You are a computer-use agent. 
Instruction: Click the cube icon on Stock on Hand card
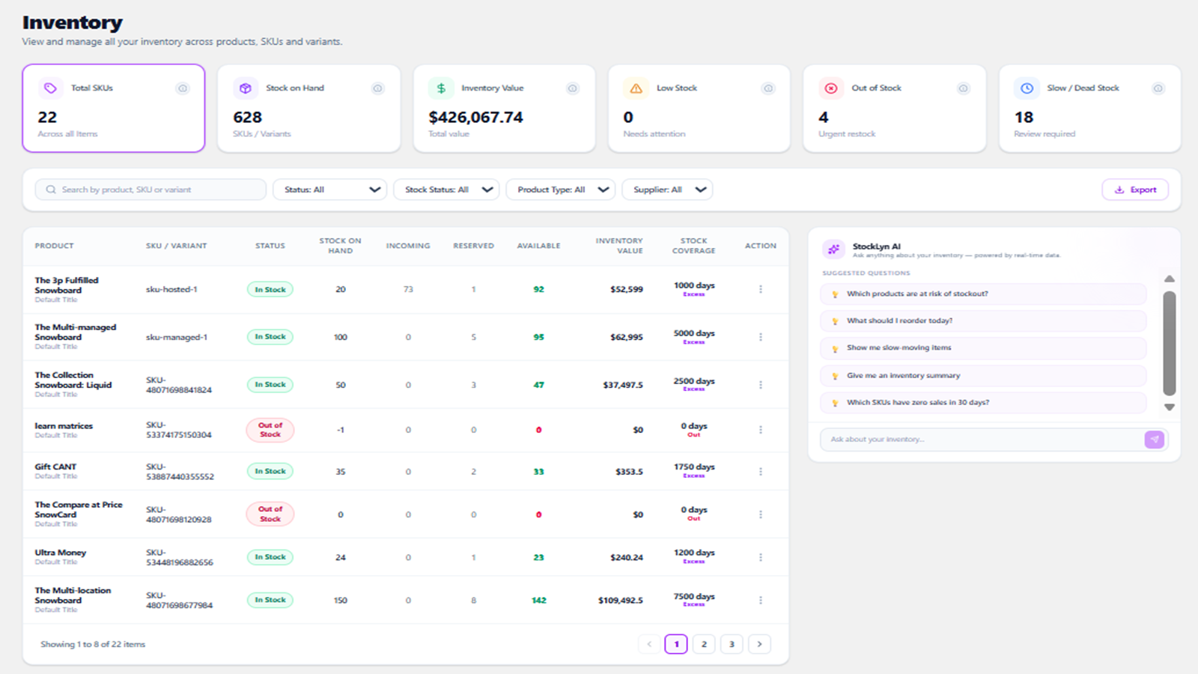245,88
